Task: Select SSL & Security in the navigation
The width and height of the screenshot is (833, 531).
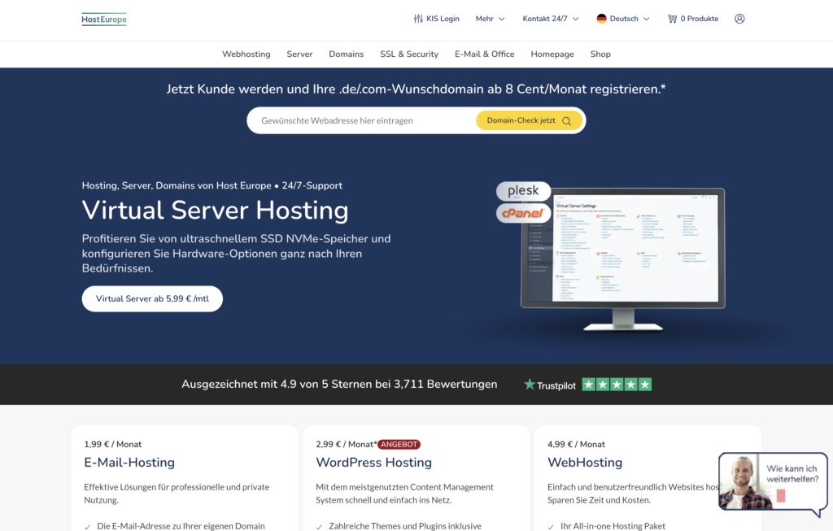Action: (409, 54)
